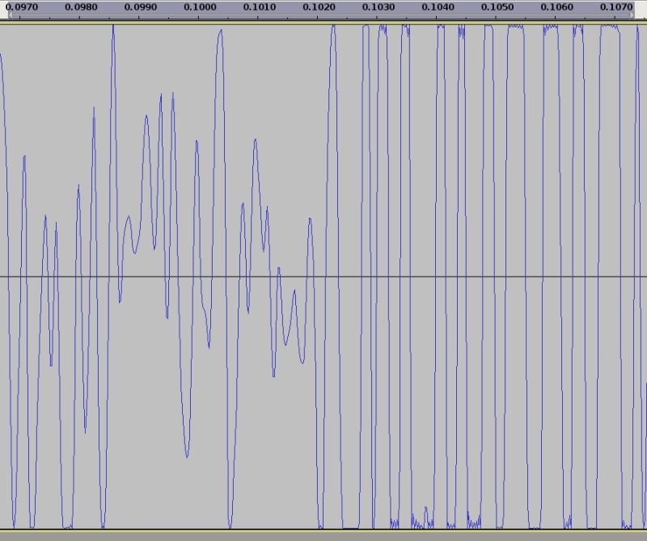Click the 0.1060 timeline ruler label
647x541 pixels.
pyautogui.click(x=557, y=7)
